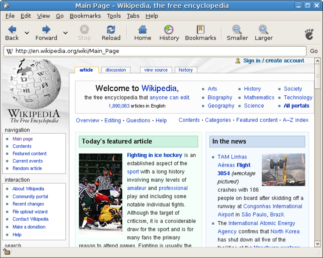Make text Larger with zoom-in icon
Screen dimensions: 323x258
tap(264, 29)
